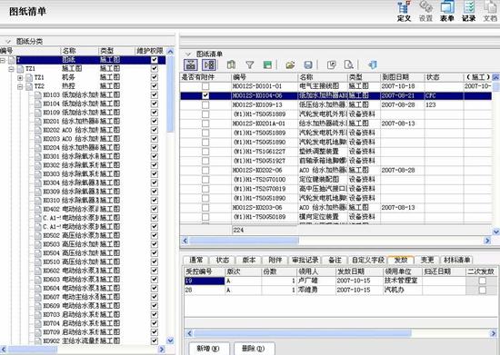Open the 变更 tab
Viewport: 500px width, 355px height.
(427, 260)
